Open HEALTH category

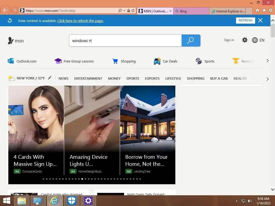[240, 79]
